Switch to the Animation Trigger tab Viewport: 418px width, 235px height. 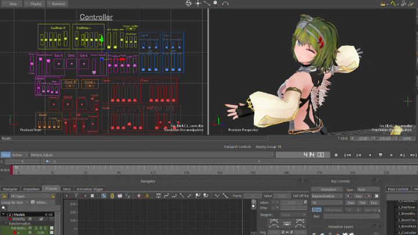point(90,189)
